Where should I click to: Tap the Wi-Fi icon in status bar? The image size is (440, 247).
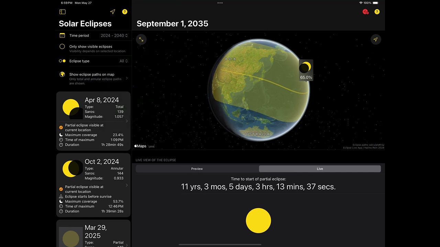click(x=361, y=3)
